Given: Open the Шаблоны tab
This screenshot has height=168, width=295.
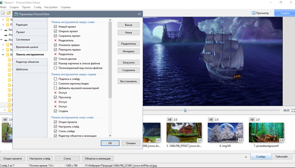Looking at the screenshot, I should click(31, 69).
